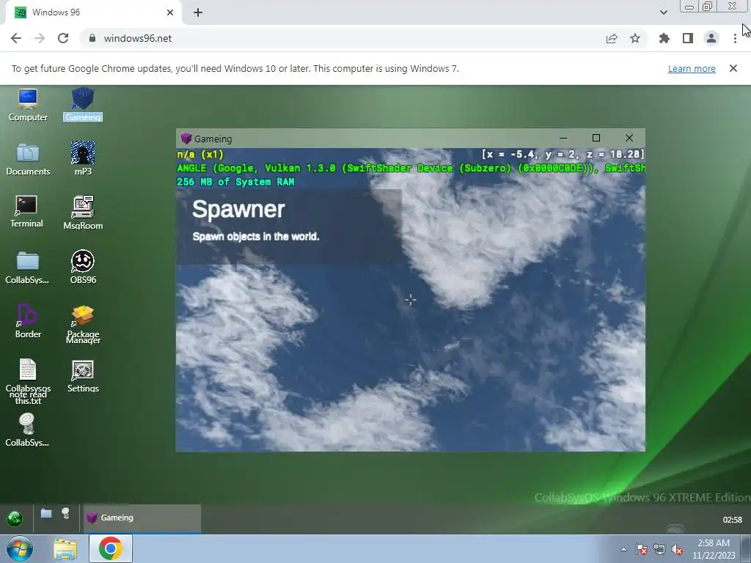Image resolution: width=751 pixels, height=563 pixels.
Task: Close the Windows 96 browser tab
Action: pyautogui.click(x=170, y=12)
